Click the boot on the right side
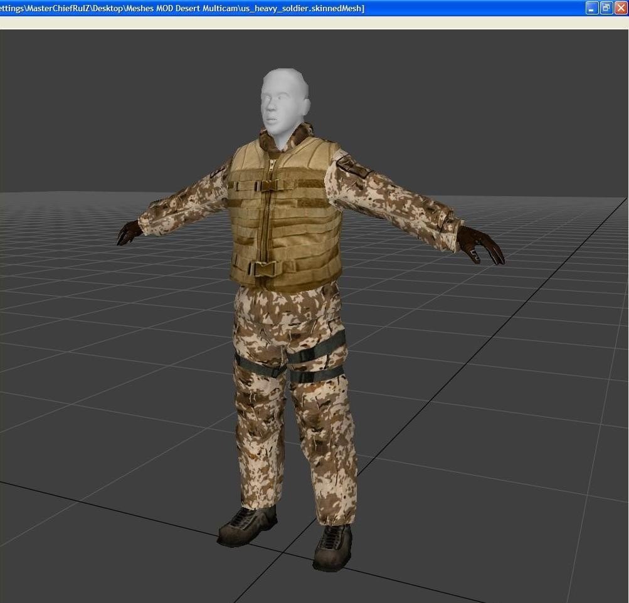Viewport: 629px width, 603px height. 332,545
